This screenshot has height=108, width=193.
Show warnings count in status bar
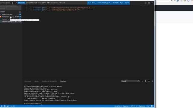point(8,106)
